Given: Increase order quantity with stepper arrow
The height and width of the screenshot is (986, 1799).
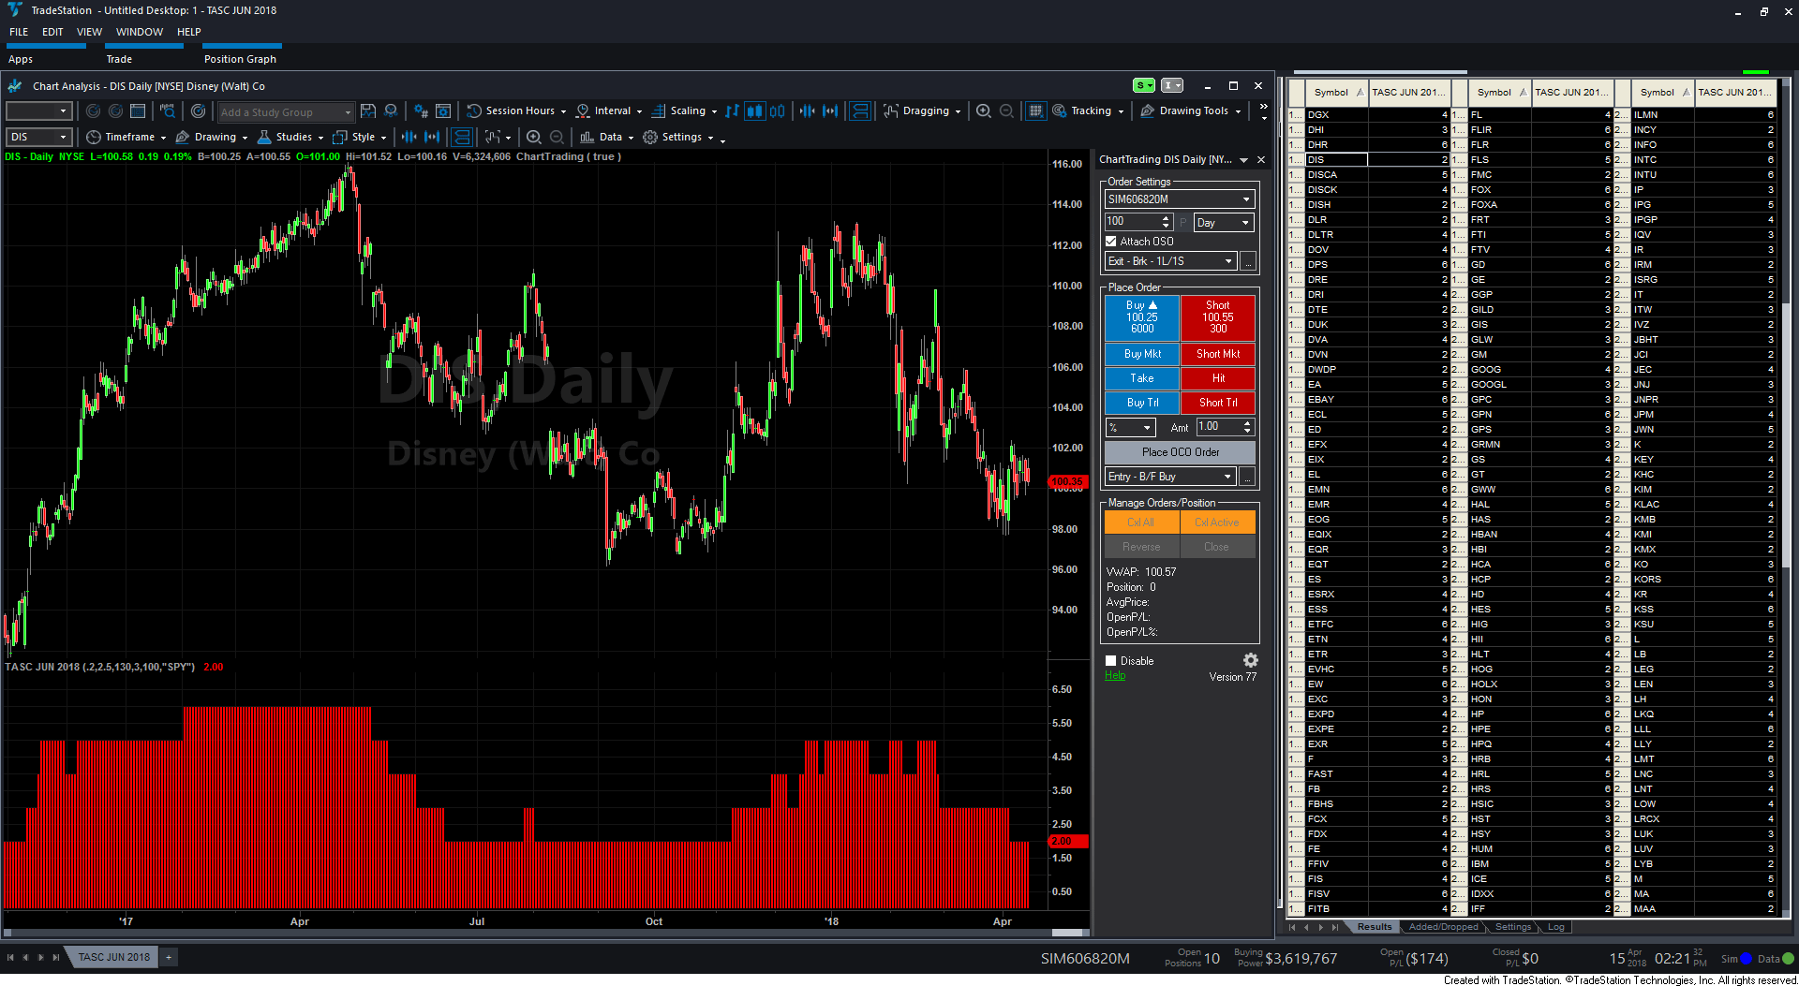Looking at the screenshot, I should 1166,218.
